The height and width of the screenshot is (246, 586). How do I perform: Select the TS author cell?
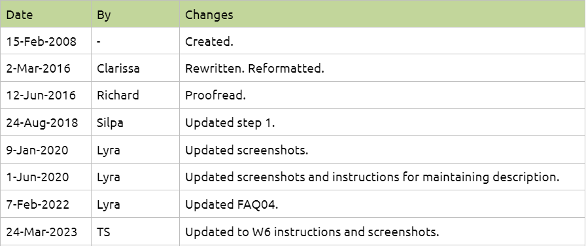pyautogui.click(x=135, y=232)
